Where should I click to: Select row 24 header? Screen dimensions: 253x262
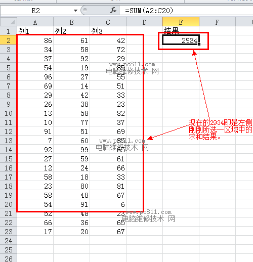9,240
